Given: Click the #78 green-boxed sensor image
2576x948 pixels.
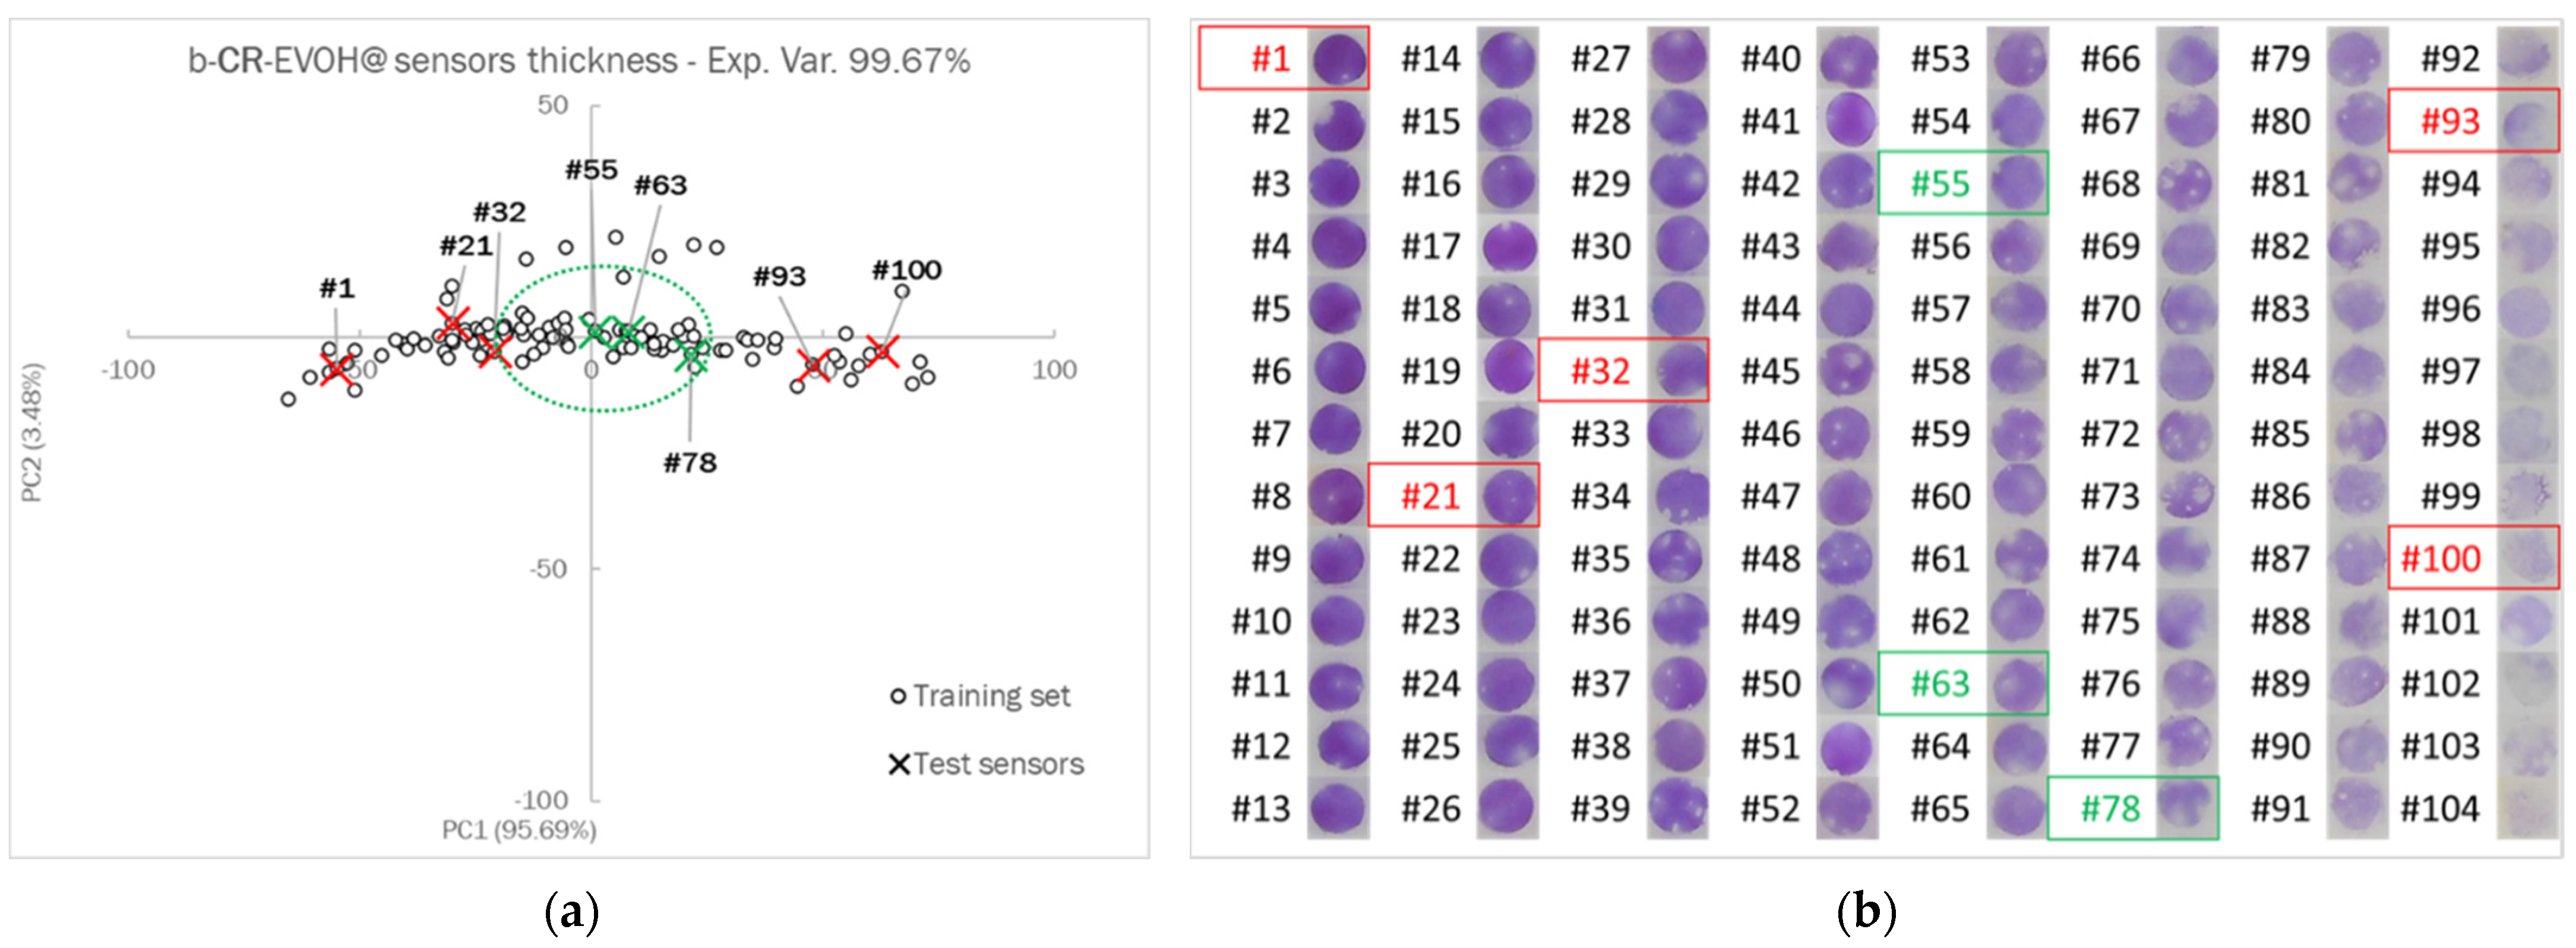Looking at the screenshot, I should pos(2187,808).
